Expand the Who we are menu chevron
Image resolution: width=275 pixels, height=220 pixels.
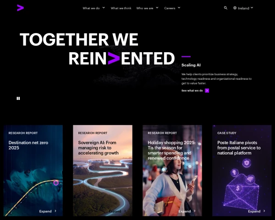pyautogui.click(x=157, y=8)
